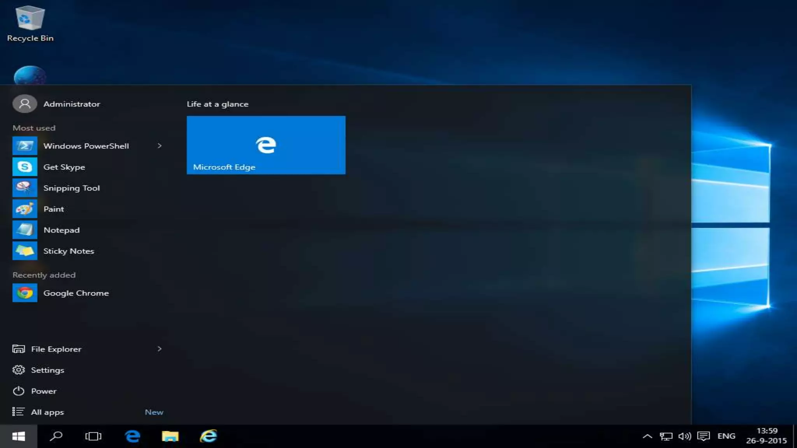Open the Get Skype app icon
This screenshot has width=797, height=448.
coord(25,167)
